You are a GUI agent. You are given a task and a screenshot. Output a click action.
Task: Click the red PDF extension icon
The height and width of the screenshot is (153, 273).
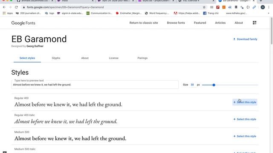(218, 7)
